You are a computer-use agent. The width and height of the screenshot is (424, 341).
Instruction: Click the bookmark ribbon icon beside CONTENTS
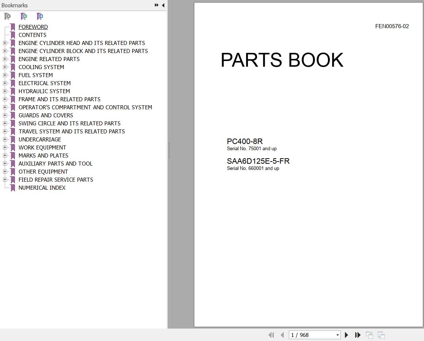pyautogui.click(x=13, y=35)
